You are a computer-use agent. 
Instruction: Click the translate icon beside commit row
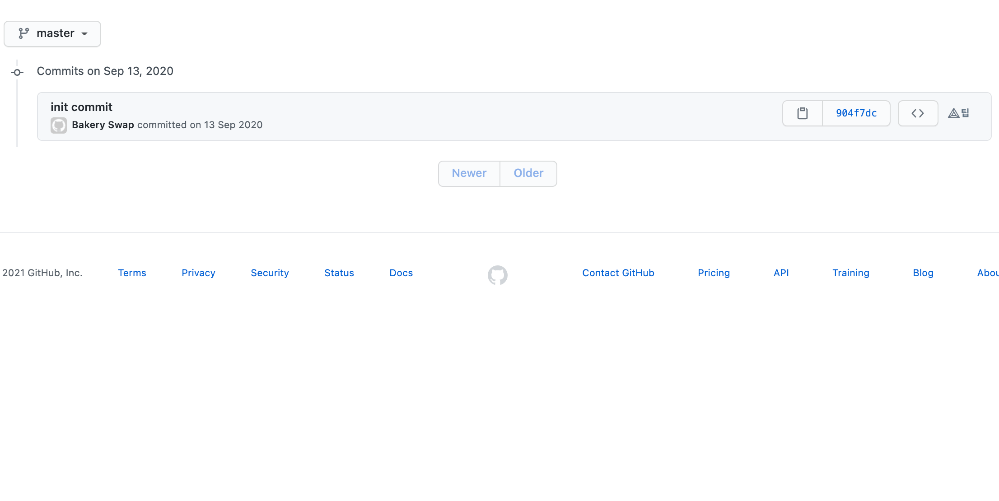click(958, 113)
